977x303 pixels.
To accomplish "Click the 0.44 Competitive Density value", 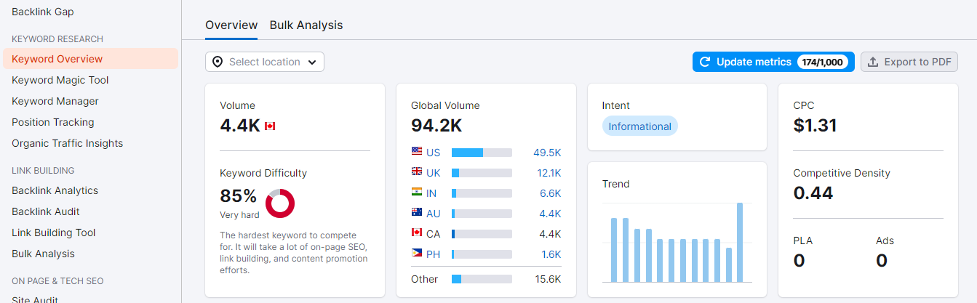I will click(x=813, y=193).
